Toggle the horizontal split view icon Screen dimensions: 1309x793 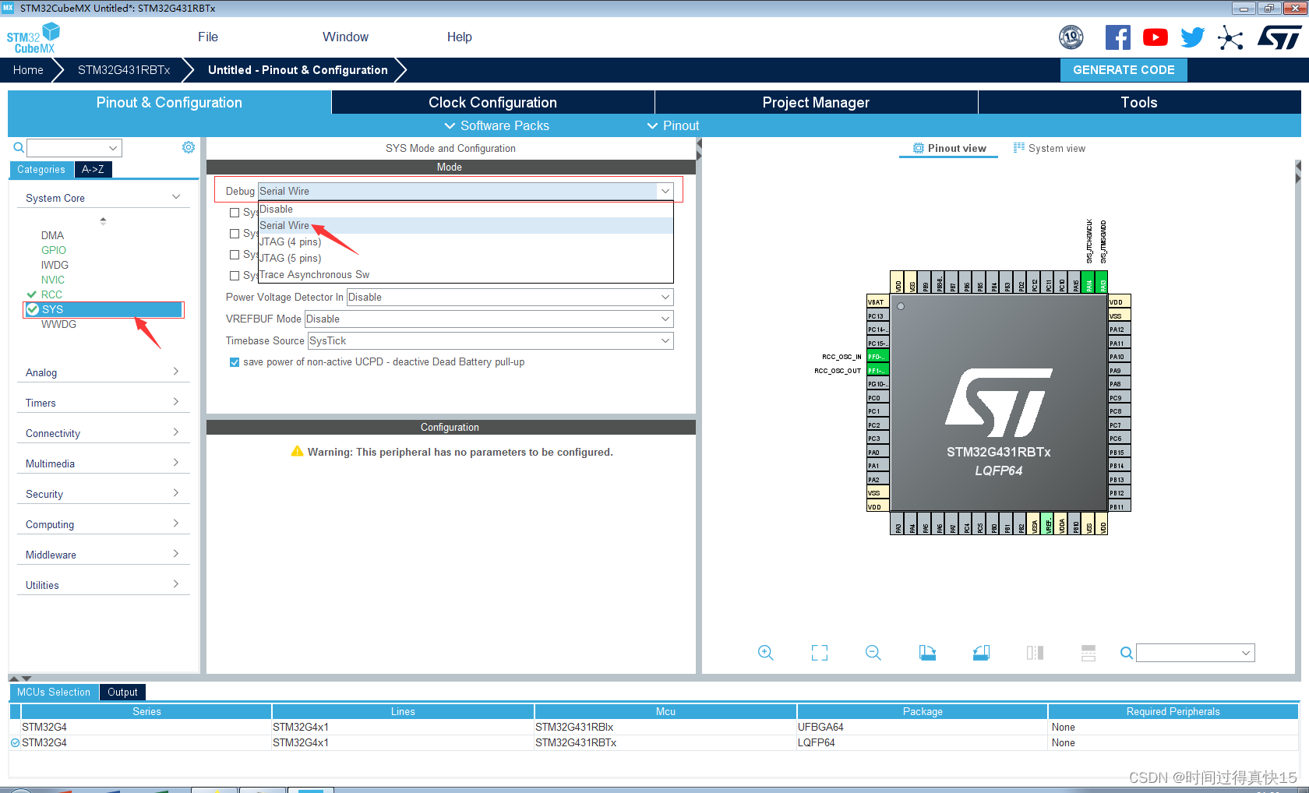click(1088, 653)
